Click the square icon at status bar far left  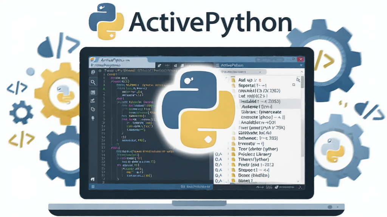click(93, 187)
